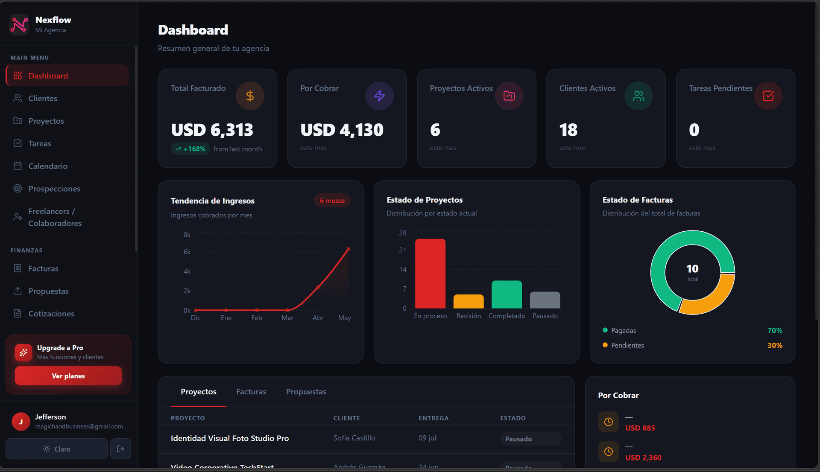Click the Clientes Activos people icon
Image resolution: width=820 pixels, height=472 pixels.
pyautogui.click(x=638, y=96)
